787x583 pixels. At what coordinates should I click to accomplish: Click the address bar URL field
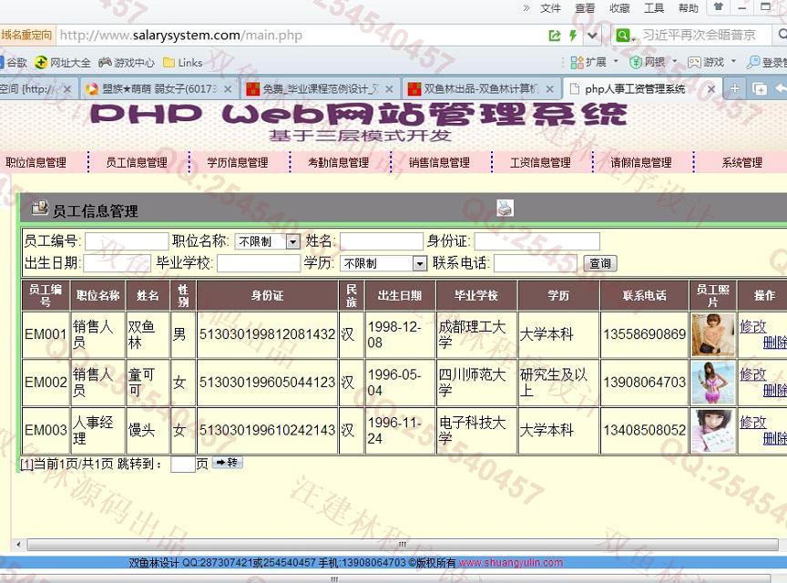tap(302, 36)
